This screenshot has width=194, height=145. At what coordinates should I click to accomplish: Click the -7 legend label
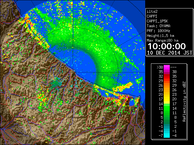pos(161,135)
